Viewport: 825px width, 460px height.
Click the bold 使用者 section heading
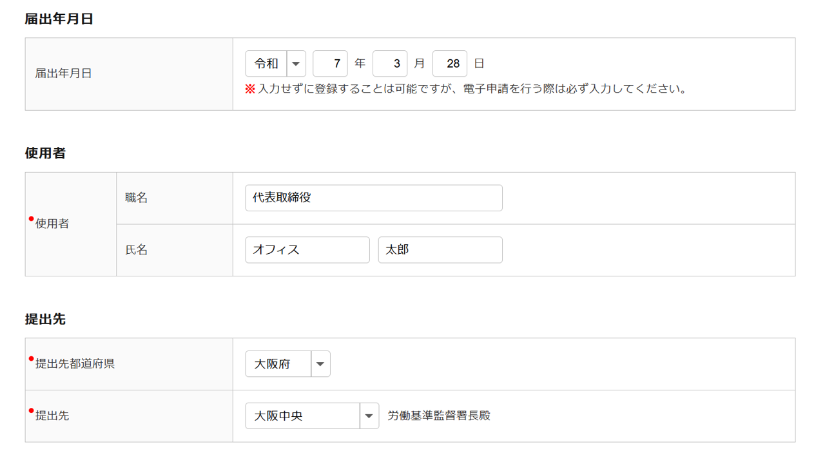(x=45, y=153)
